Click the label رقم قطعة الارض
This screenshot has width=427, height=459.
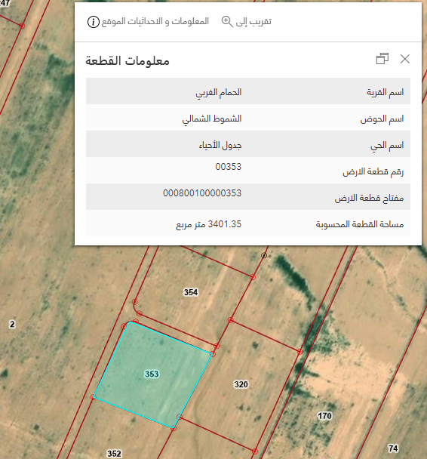pyautogui.click(x=373, y=172)
